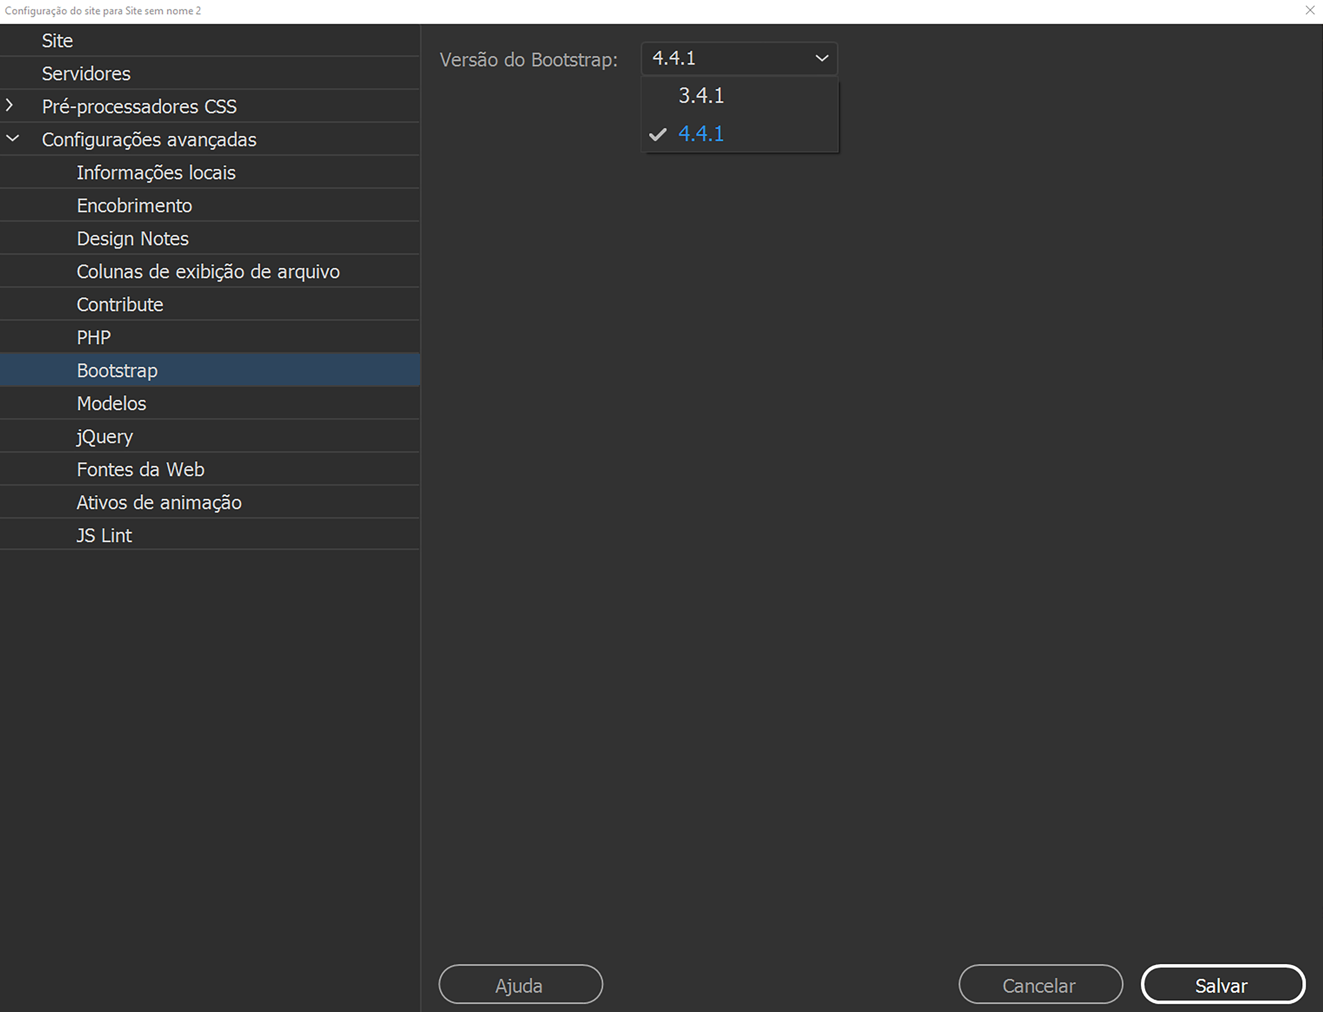This screenshot has width=1323, height=1012.
Task: Save settings with the Salvar button
Action: tap(1221, 985)
